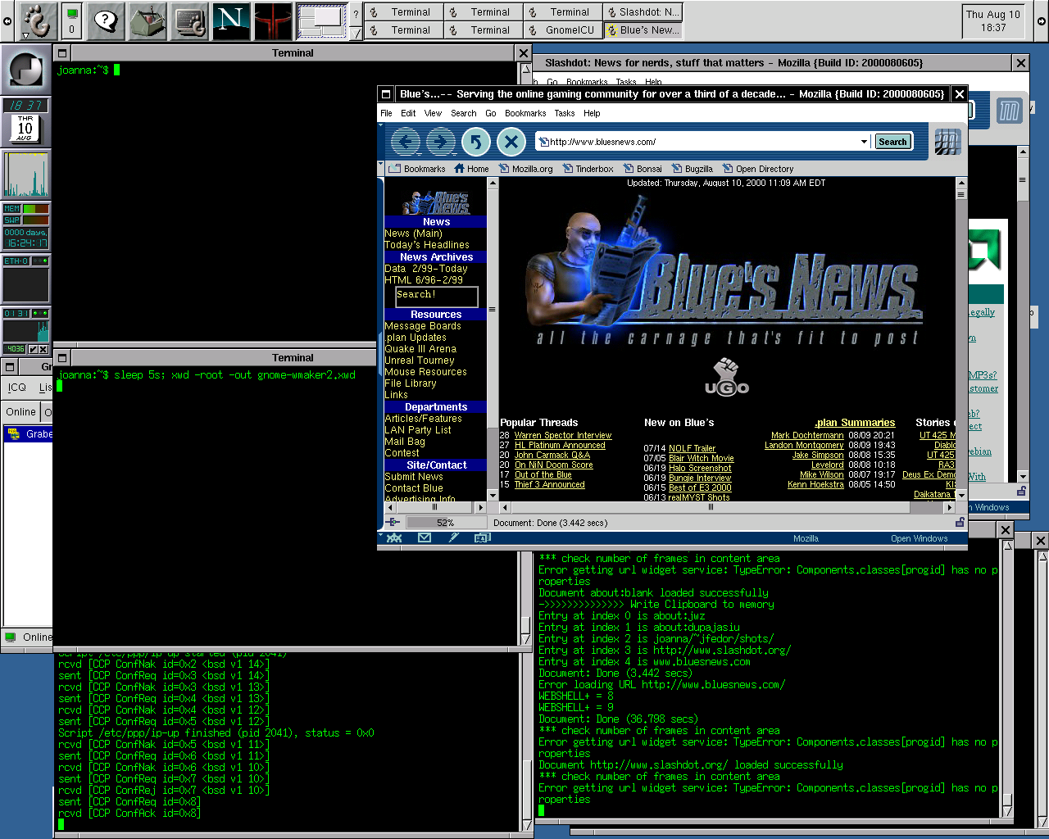The image size is (1049, 839).
Task: Click the security lock icon in status bar
Action: [x=959, y=522]
